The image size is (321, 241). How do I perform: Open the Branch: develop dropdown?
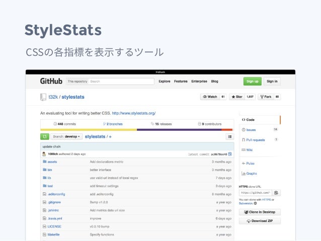[x=66, y=136]
